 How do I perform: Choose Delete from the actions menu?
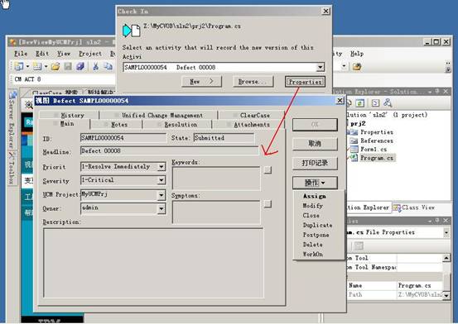pyautogui.click(x=312, y=245)
